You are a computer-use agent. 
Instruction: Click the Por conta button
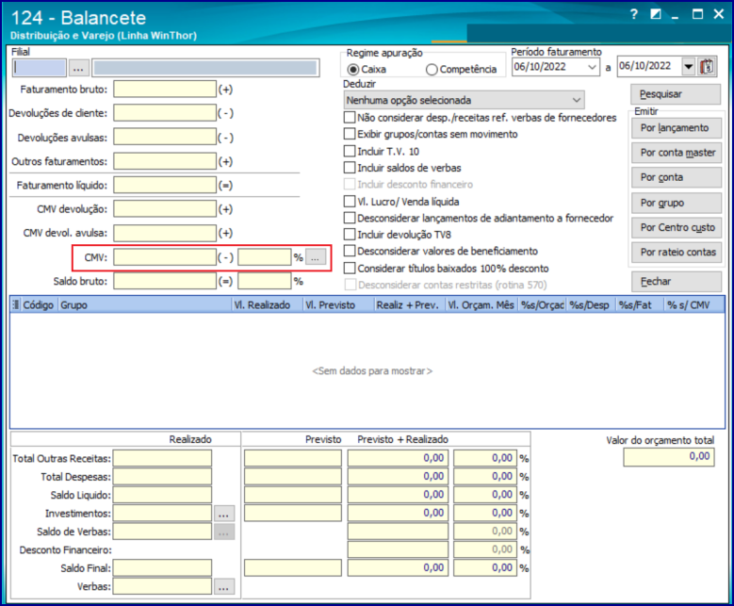[x=677, y=177]
